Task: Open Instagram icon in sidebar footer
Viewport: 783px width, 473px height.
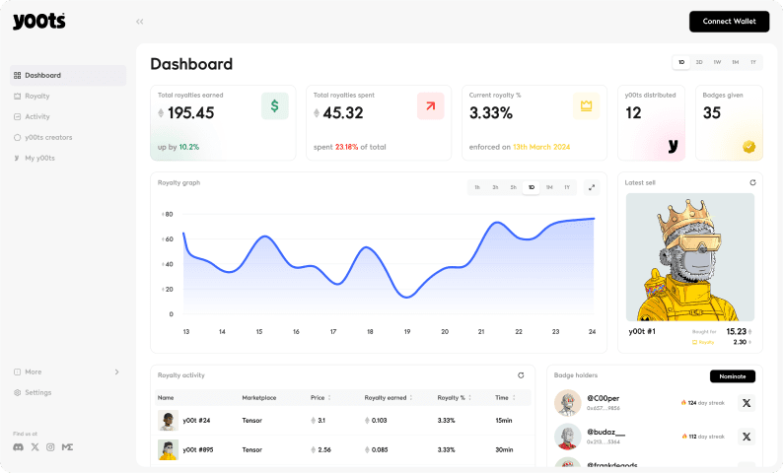Action: (50, 447)
